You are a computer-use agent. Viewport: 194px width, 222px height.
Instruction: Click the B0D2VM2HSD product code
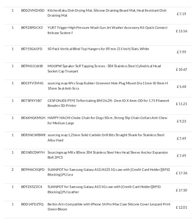click(33, 11)
